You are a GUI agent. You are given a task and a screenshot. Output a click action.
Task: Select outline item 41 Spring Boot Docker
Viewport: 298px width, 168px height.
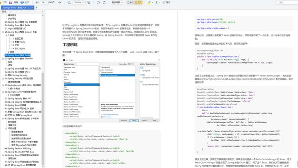[23, 112]
